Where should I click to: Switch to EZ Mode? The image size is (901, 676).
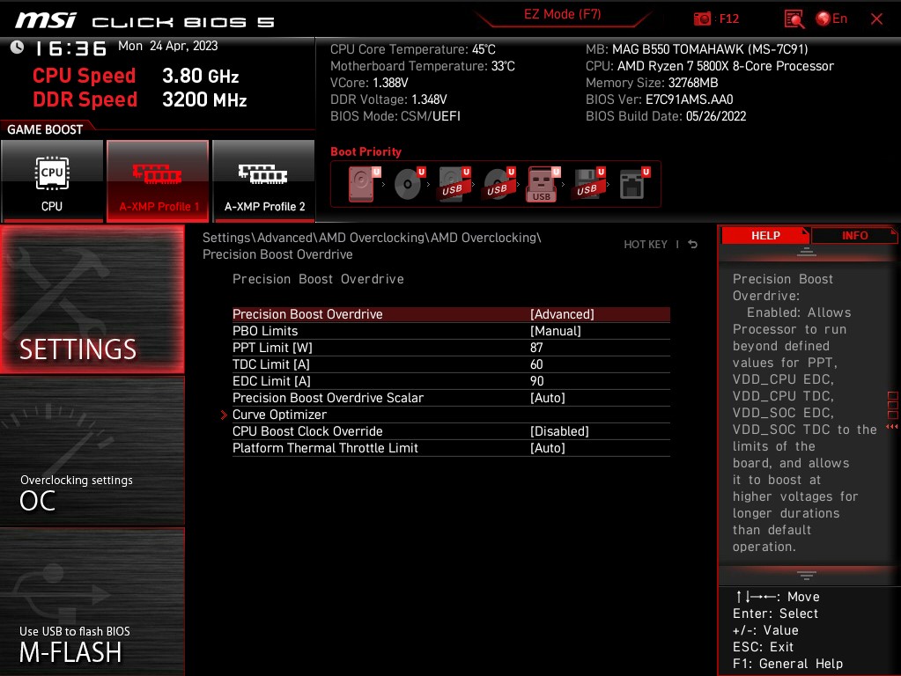click(x=561, y=14)
